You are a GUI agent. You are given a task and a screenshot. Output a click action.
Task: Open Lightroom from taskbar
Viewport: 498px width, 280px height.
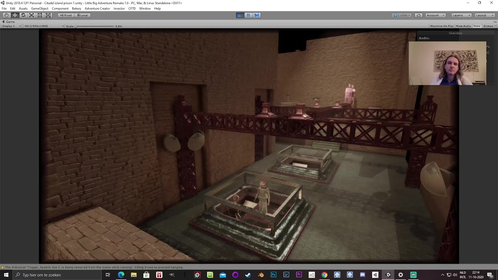tap(286, 275)
